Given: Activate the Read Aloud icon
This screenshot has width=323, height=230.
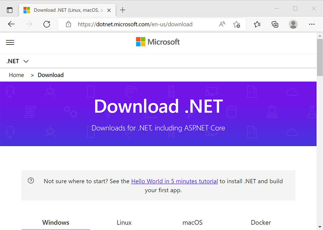Looking at the screenshot, I should (222, 24).
